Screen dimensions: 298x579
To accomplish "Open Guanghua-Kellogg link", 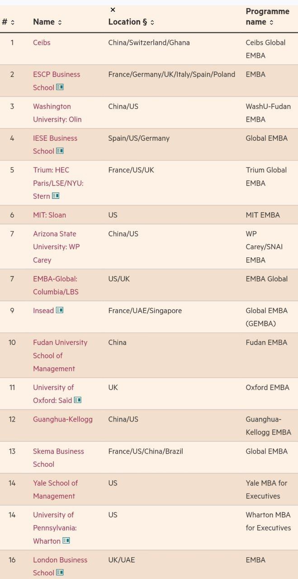I will tap(62, 419).
